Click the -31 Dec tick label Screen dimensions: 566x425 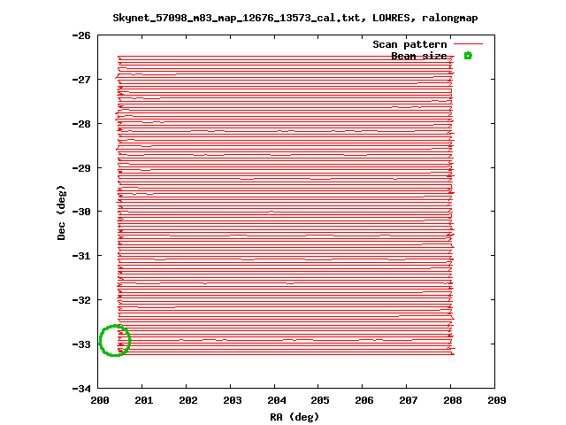click(x=81, y=256)
